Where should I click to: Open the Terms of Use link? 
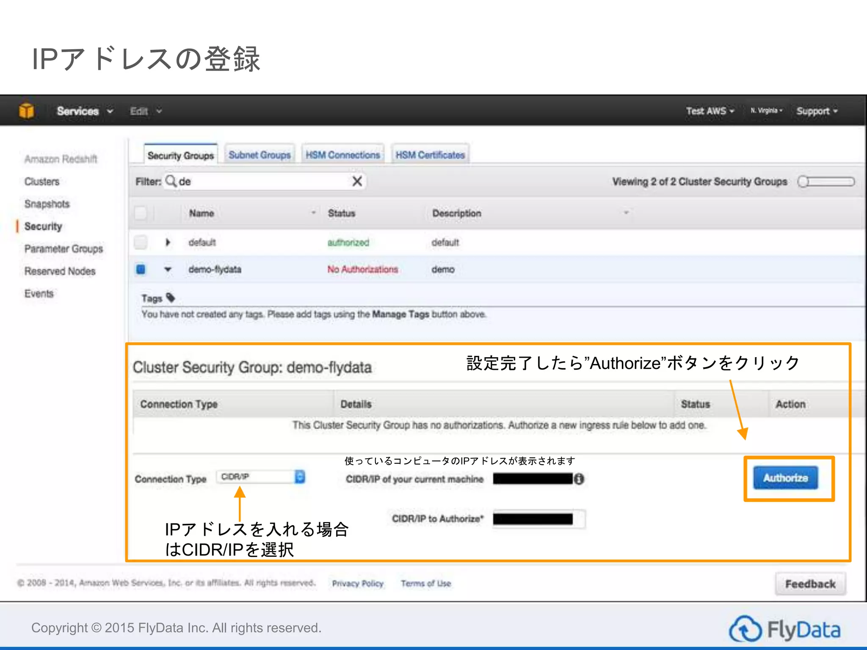(x=426, y=584)
